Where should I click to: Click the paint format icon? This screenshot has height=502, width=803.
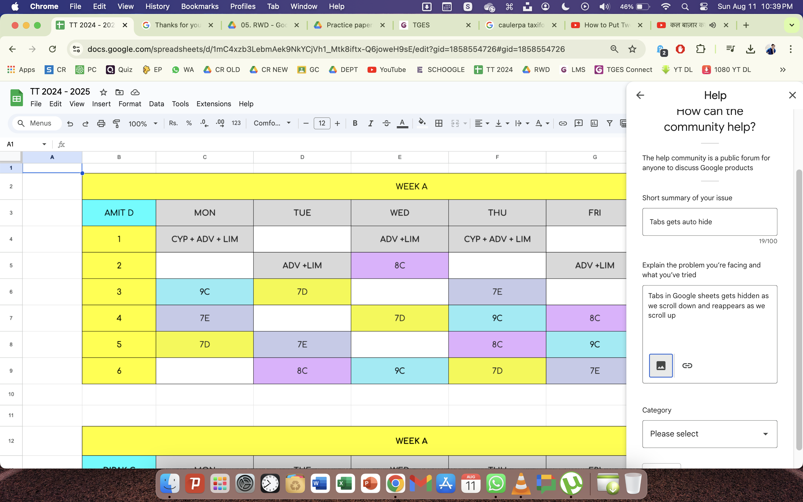click(x=117, y=124)
